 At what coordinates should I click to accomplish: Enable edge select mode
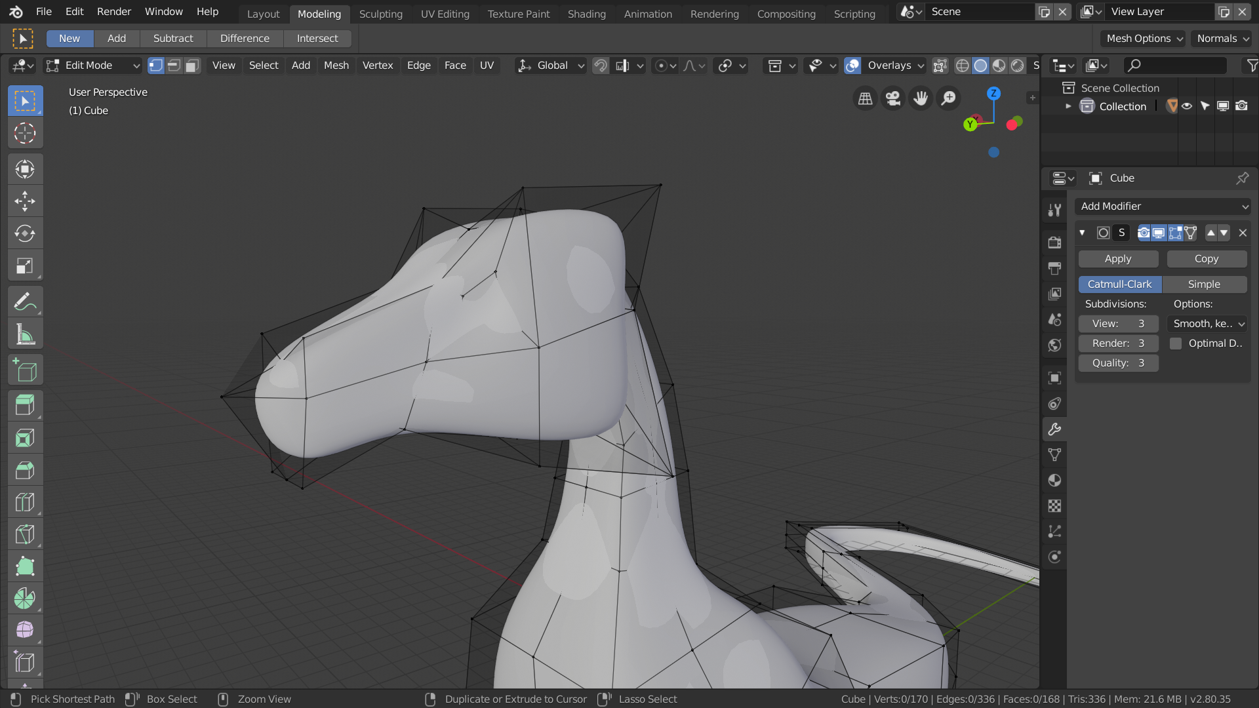click(x=174, y=66)
